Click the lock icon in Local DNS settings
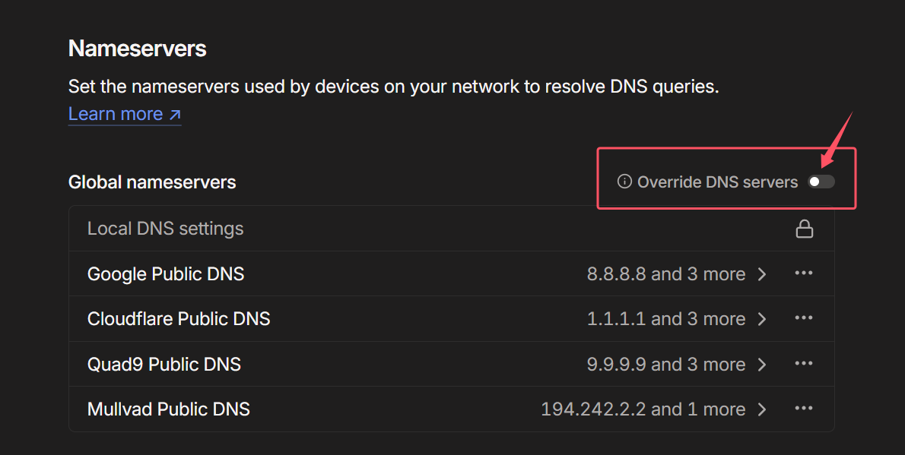The width and height of the screenshot is (905, 455). point(804,229)
